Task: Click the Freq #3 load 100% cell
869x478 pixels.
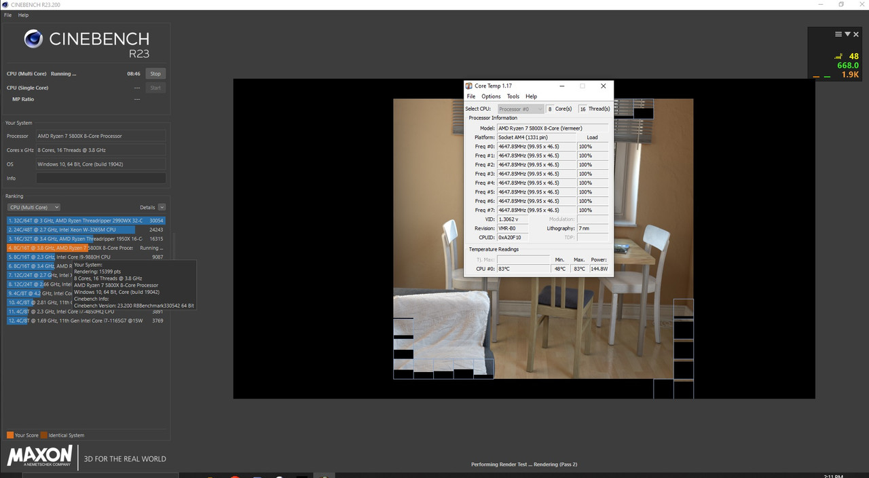Action: [x=593, y=174]
